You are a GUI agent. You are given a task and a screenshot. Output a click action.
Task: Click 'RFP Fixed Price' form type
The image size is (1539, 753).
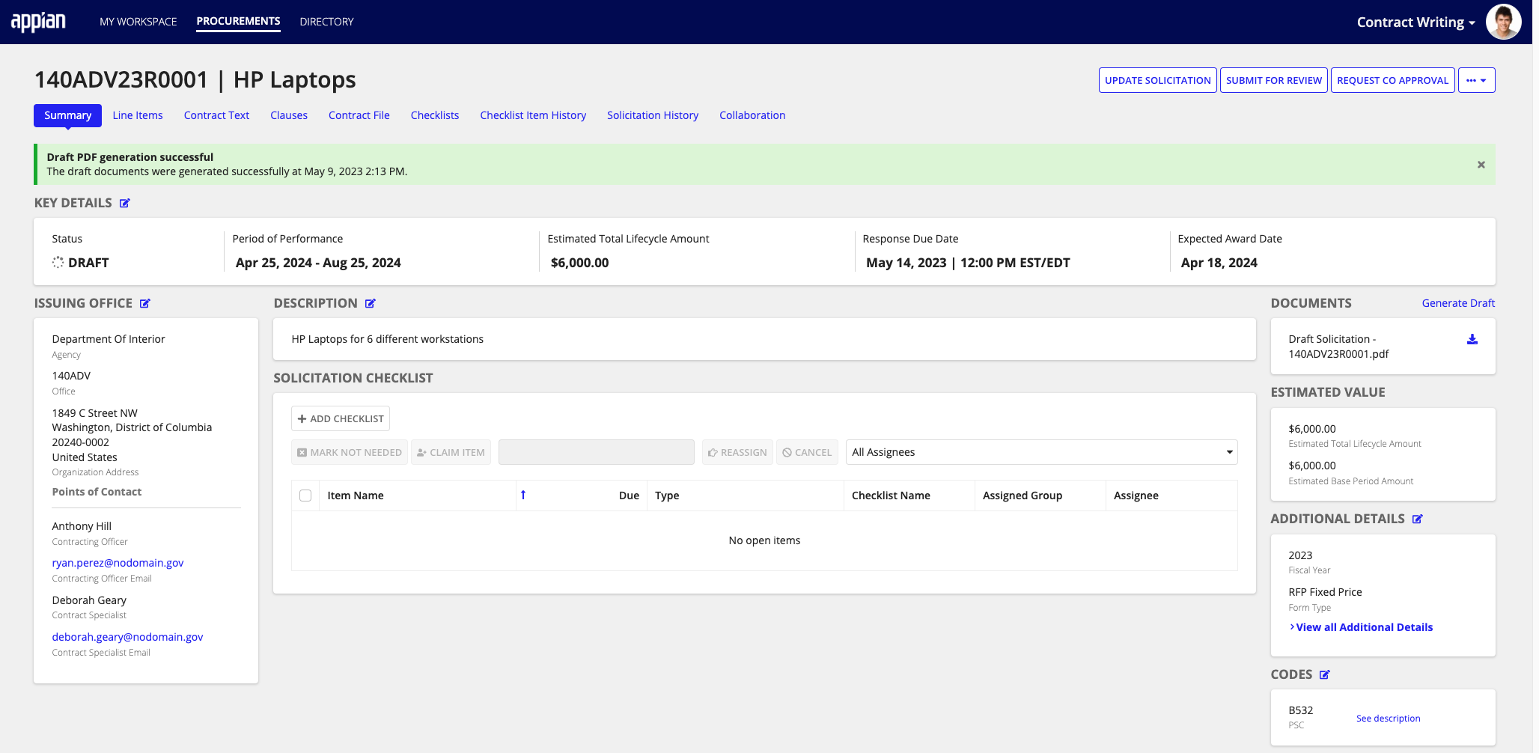tap(1325, 592)
